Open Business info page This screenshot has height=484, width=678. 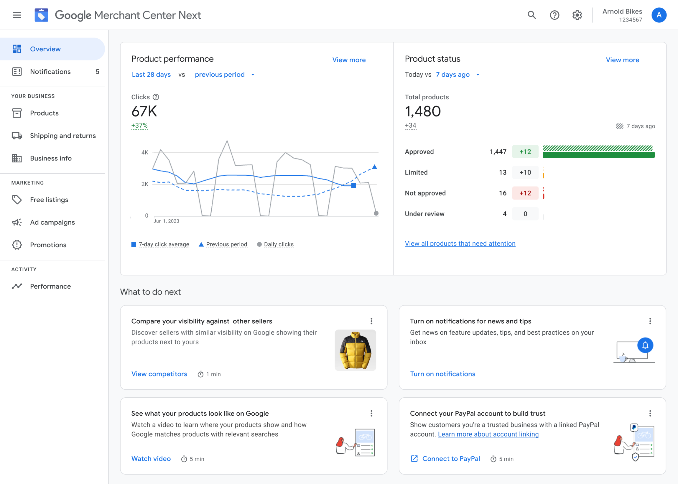(x=52, y=158)
